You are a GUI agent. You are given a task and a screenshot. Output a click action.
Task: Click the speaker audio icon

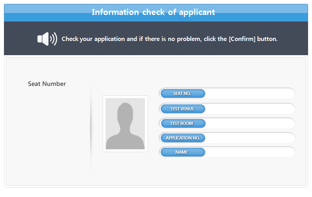coord(47,39)
